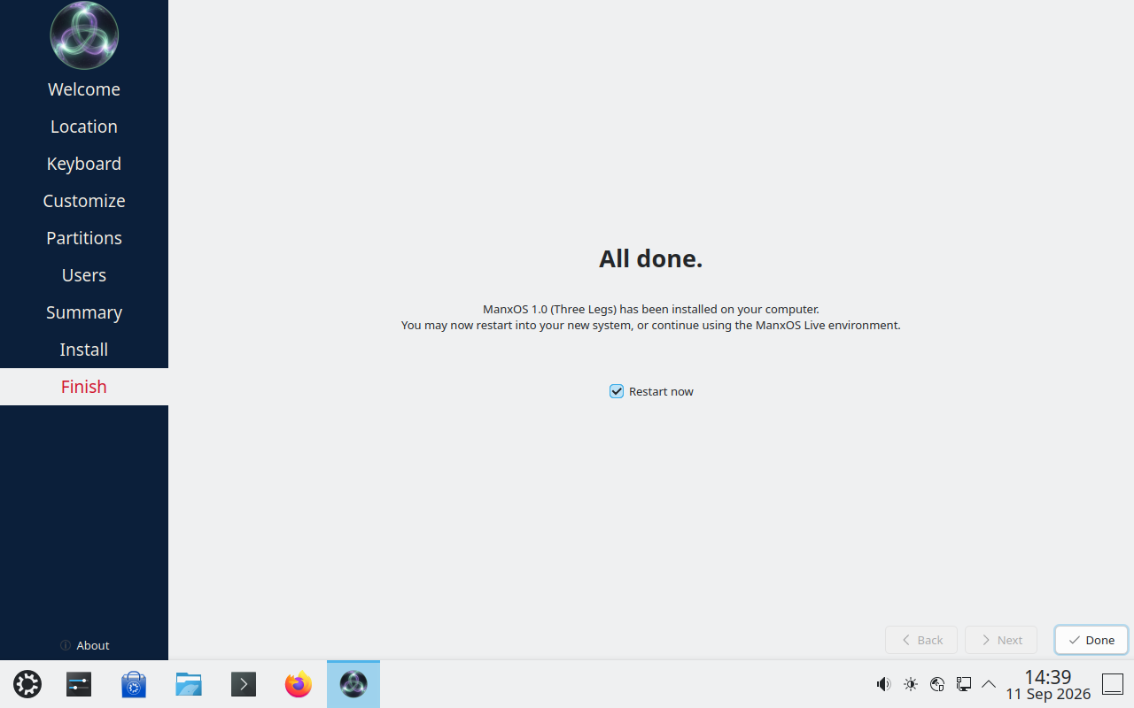This screenshot has width=1134, height=708.
Task: Click the line starting "You may now restart"
Action: coord(650,325)
